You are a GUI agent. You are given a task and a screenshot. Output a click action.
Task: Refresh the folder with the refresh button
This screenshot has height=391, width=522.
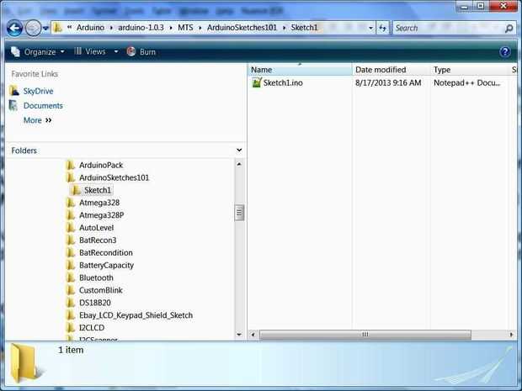click(x=382, y=29)
